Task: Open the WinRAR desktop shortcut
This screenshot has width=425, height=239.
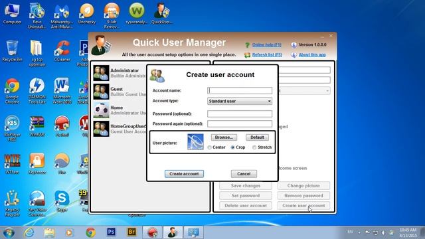Action: [x=37, y=126]
